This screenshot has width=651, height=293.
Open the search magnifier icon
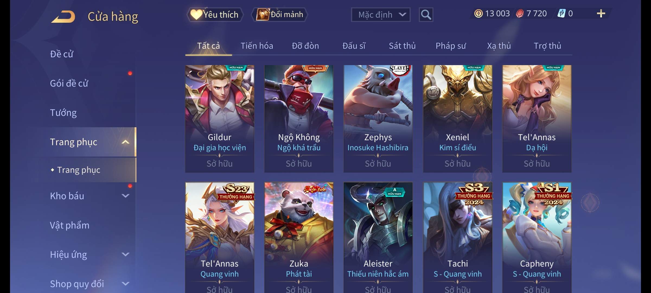(426, 15)
